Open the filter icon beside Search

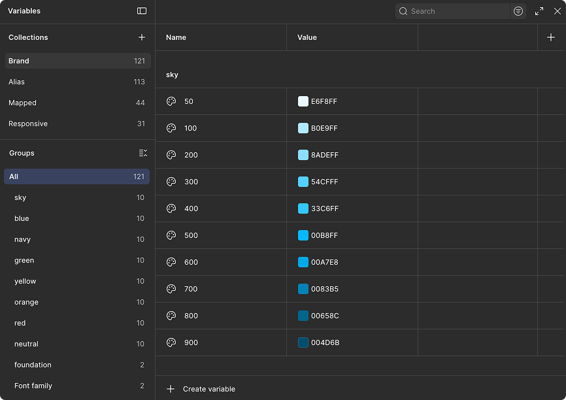[518, 11]
